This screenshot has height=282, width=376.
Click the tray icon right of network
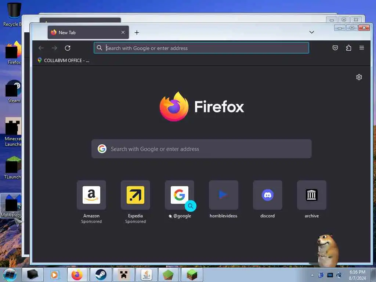click(x=339, y=275)
